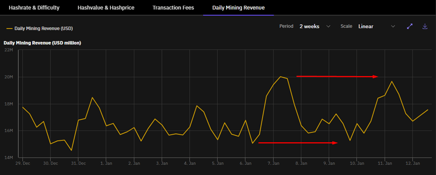Image resolution: width=436 pixels, height=175 pixels.
Task: Open the Hashrate & Difficulty tab
Action: click(34, 8)
